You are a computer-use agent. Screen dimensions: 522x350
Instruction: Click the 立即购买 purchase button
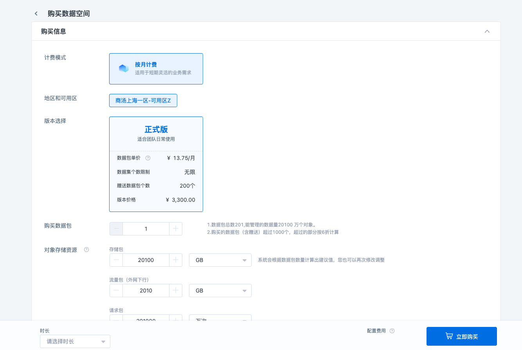click(462, 336)
